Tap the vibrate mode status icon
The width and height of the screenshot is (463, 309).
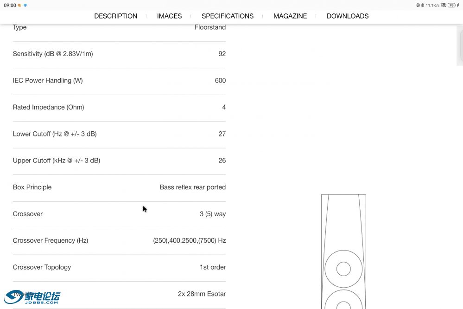click(x=418, y=5)
